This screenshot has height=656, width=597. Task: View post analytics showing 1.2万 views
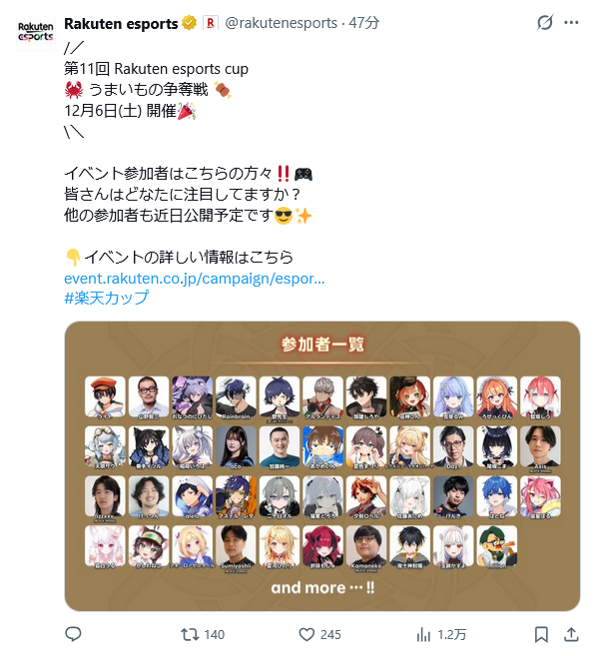[441, 634]
